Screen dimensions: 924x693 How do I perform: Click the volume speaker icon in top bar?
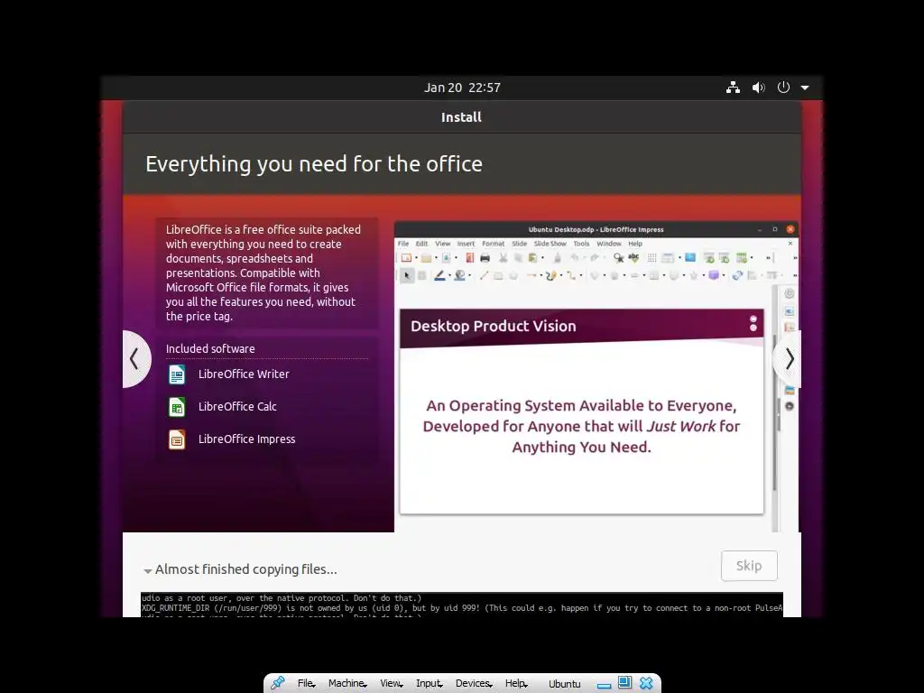coord(758,88)
